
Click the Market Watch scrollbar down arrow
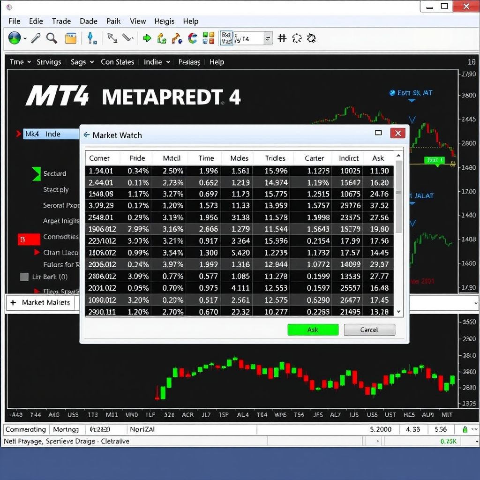[398, 312]
